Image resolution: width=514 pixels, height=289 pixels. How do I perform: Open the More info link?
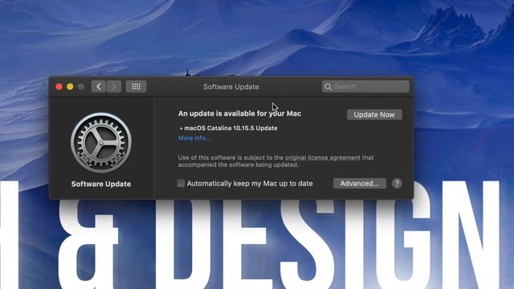194,138
